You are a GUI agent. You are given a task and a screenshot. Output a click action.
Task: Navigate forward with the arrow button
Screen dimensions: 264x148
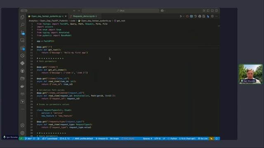coord(79,11)
